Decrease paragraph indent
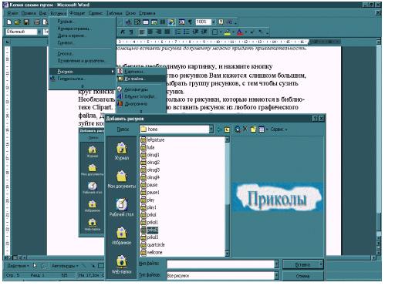 (196, 32)
